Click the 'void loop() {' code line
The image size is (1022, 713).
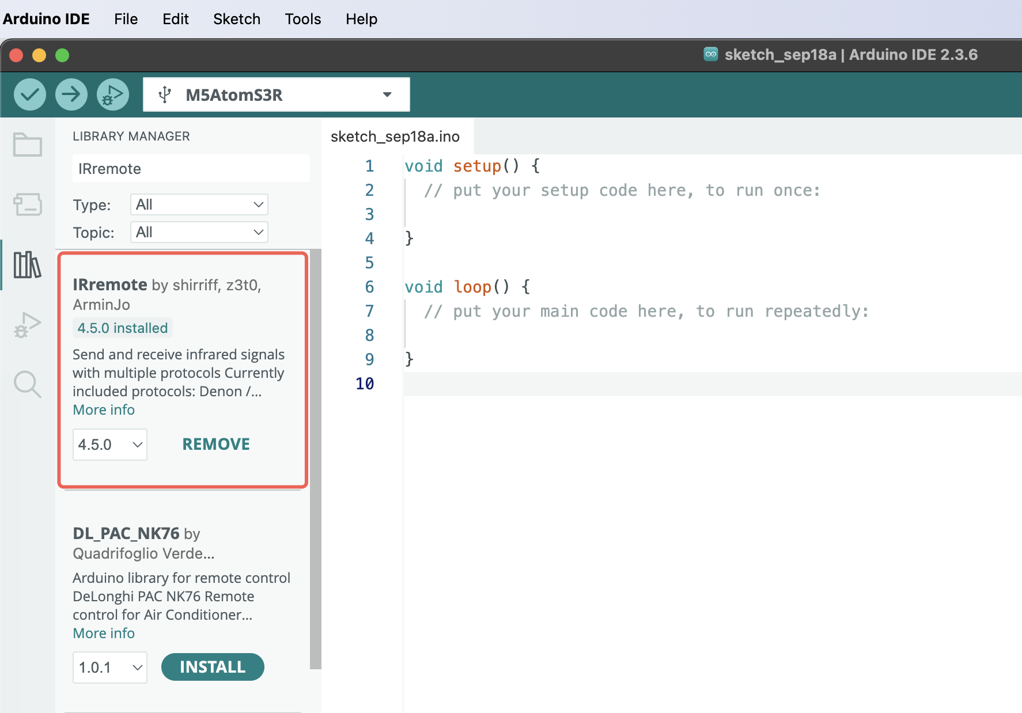point(467,287)
